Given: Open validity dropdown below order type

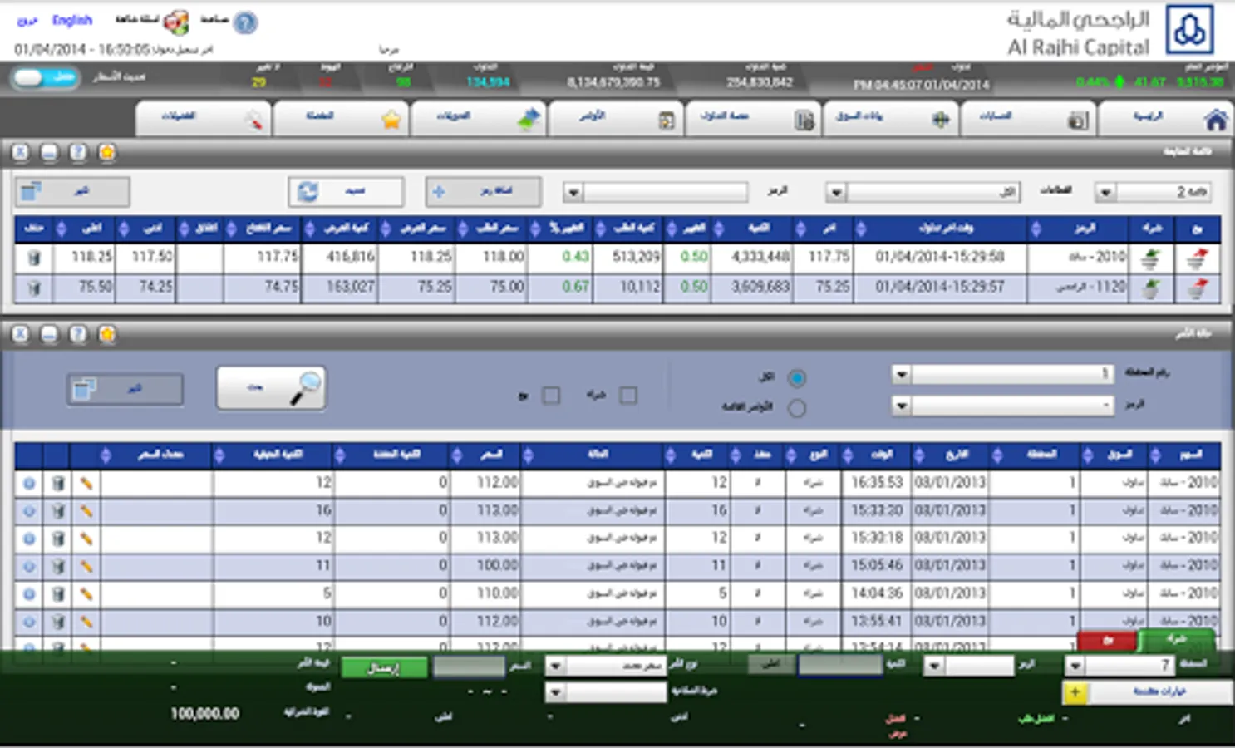Looking at the screenshot, I should (606, 691).
